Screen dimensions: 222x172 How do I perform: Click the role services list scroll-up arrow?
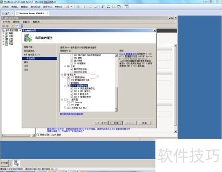116,55
